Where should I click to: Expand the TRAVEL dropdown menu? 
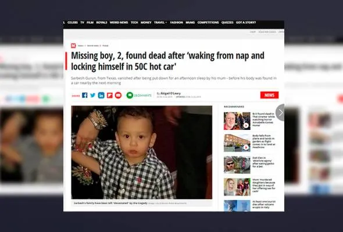(x=160, y=23)
